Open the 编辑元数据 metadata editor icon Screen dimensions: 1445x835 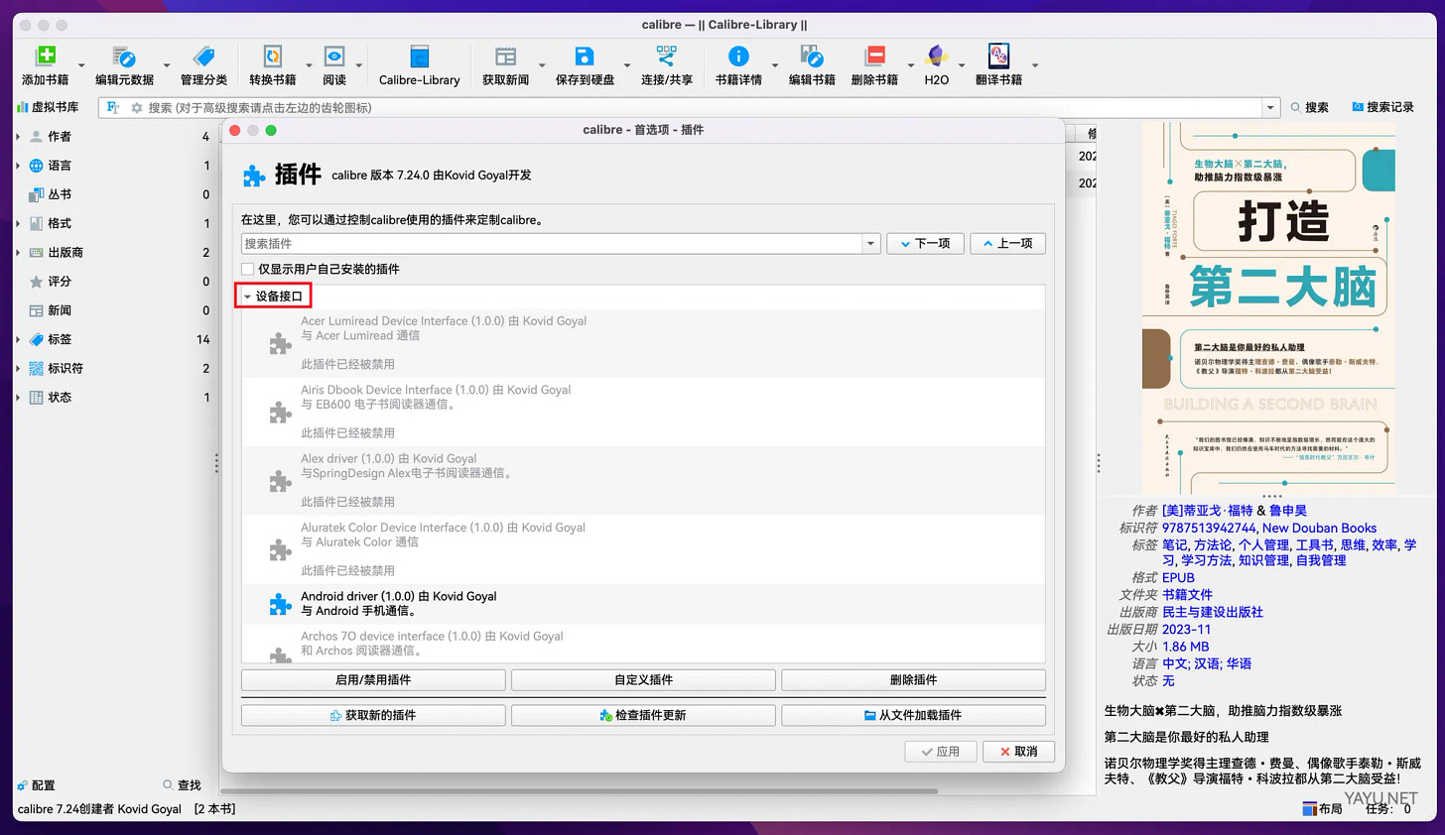[124, 57]
